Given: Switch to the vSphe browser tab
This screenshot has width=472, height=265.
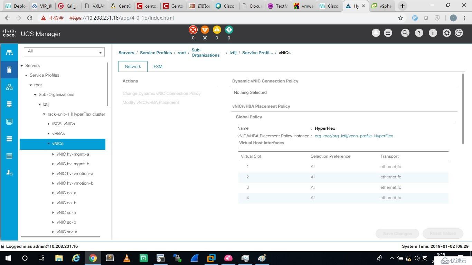Looking at the screenshot, I should click(382, 6).
